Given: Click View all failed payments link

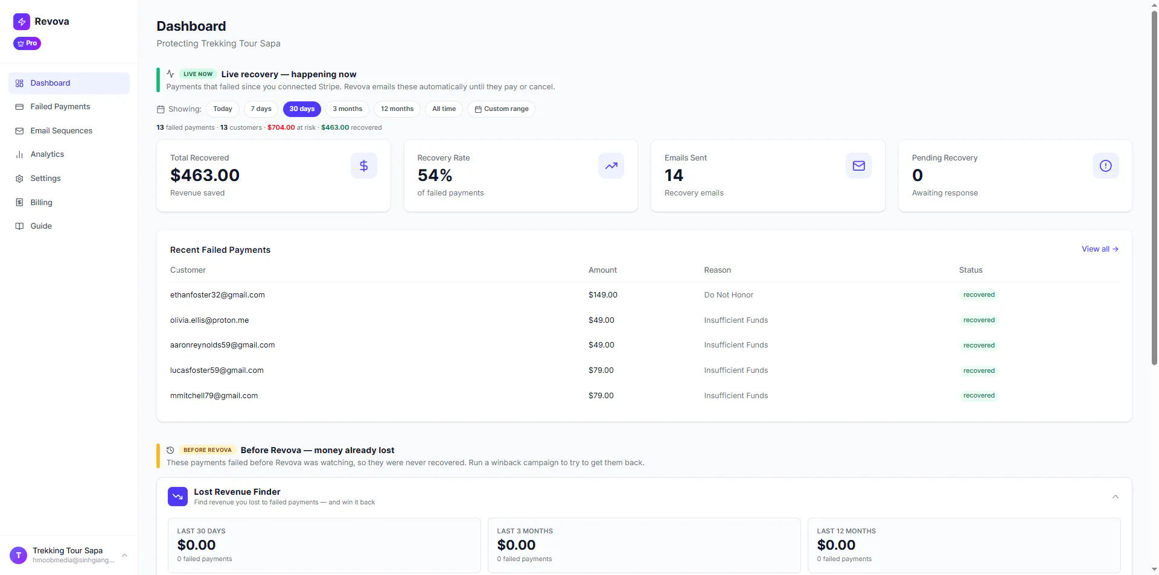Looking at the screenshot, I should point(1100,249).
